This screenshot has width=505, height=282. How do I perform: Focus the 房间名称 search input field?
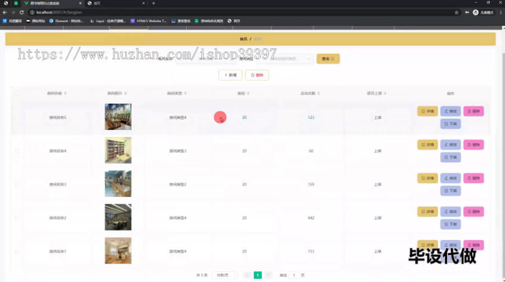[x=206, y=59]
